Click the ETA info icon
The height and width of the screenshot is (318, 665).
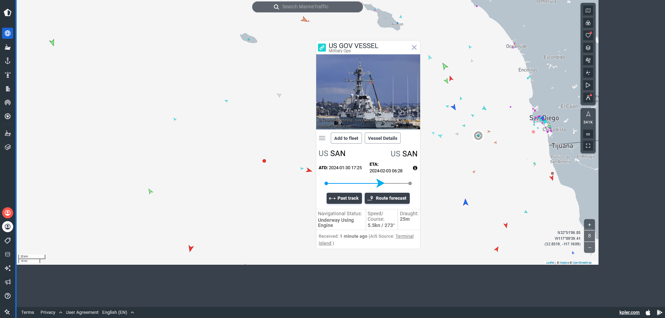tap(415, 168)
